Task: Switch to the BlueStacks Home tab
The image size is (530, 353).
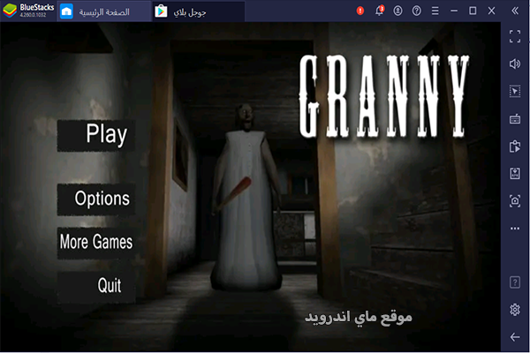Action: point(104,11)
